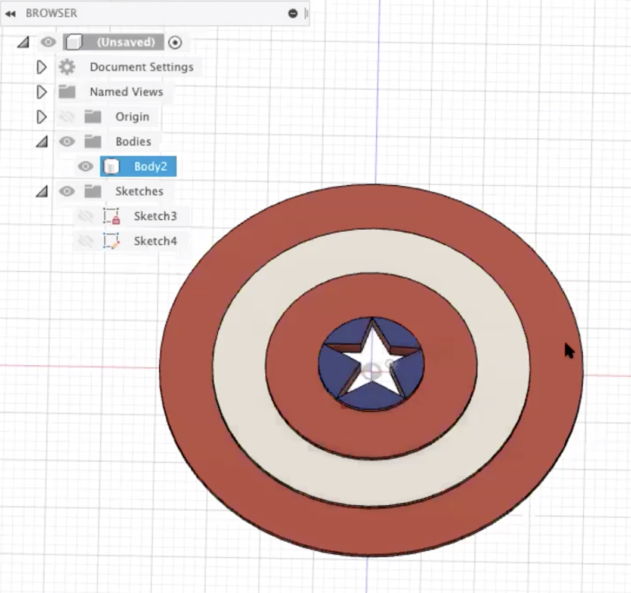Select the Body2 item label
The width and height of the screenshot is (631, 593).
[150, 167]
